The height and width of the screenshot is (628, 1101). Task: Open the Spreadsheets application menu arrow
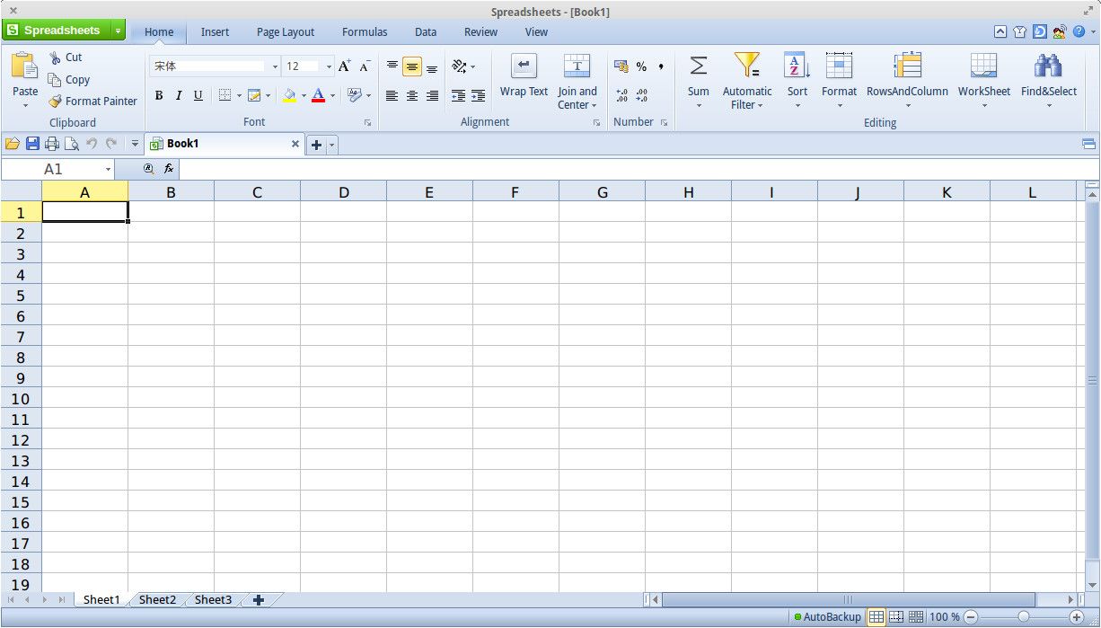click(119, 31)
